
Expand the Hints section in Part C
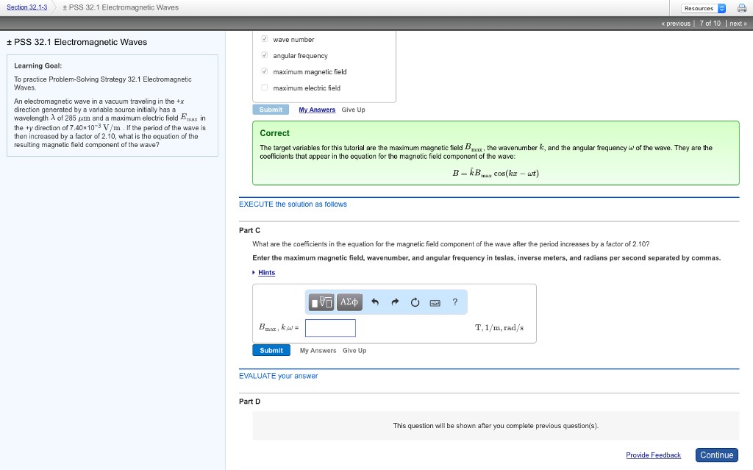[x=265, y=273]
